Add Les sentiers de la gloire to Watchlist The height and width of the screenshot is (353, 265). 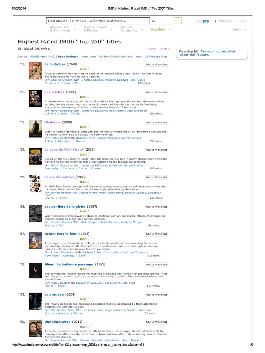click(156, 207)
